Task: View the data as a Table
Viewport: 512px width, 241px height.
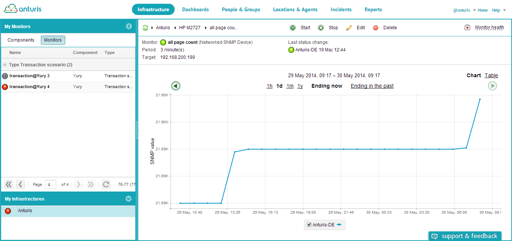Action: 491,75
